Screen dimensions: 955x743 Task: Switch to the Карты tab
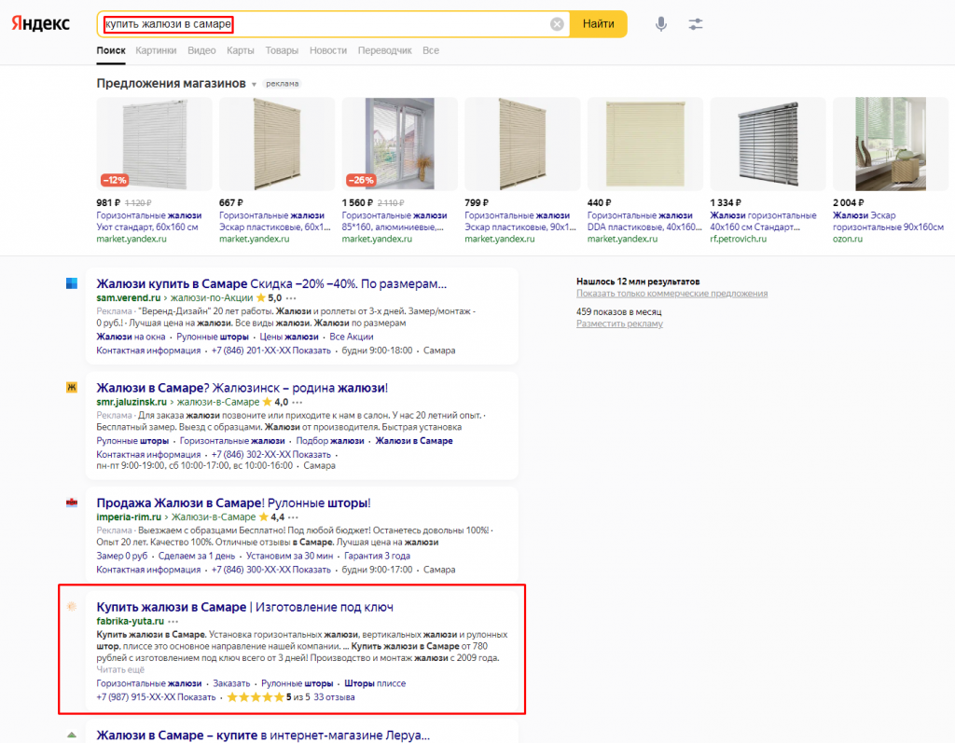pyautogui.click(x=240, y=50)
